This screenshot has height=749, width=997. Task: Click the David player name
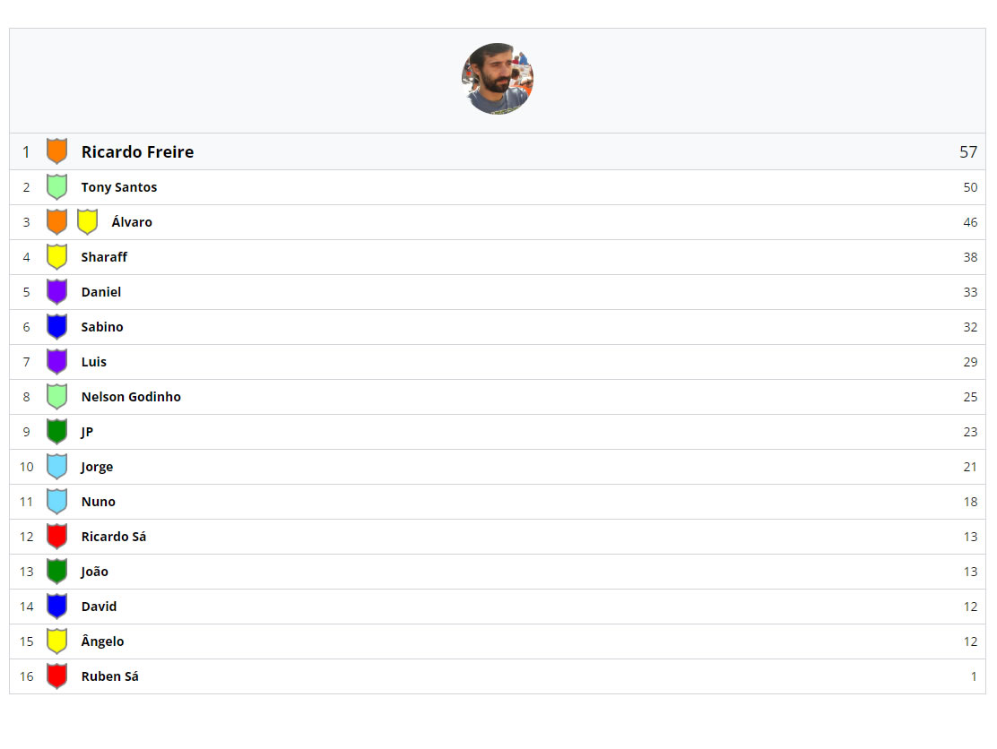coord(99,607)
